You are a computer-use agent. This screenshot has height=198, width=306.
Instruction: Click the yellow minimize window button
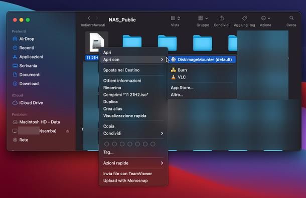[x=22, y=20]
